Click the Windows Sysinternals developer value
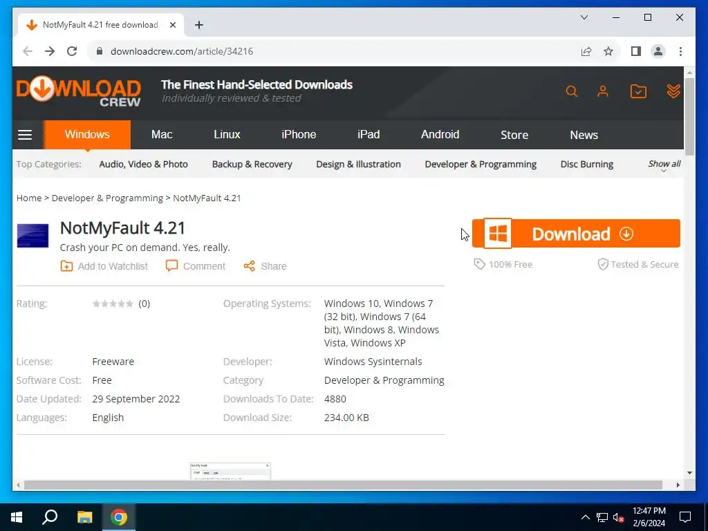The height and width of the screenshot is (531, 708). pyautogui.click(x=373, y=362)
